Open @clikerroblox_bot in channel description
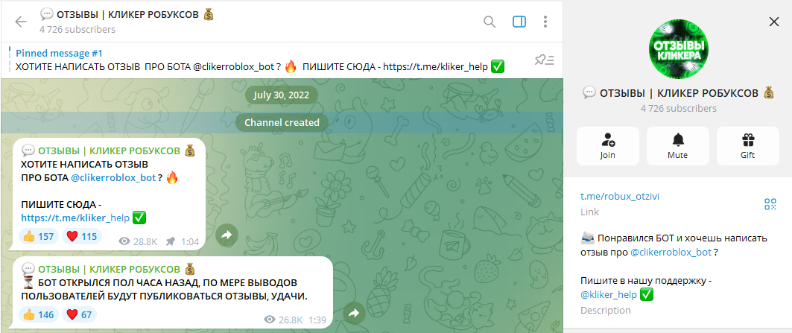Screen dimensions: 792x333 point(671,252)
